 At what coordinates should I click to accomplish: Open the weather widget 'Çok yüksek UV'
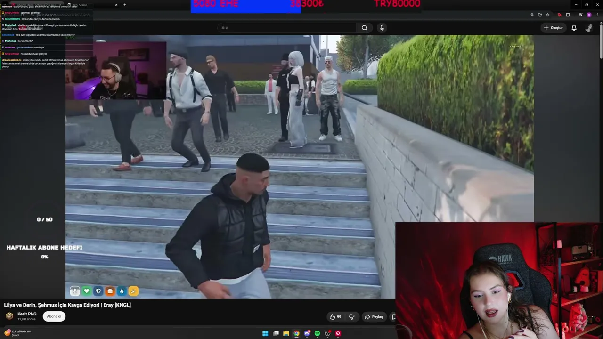tap(18, 333)
